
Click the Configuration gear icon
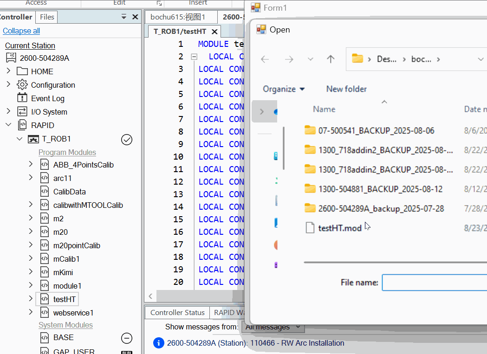pyautogui.click(x=22, y=85)
